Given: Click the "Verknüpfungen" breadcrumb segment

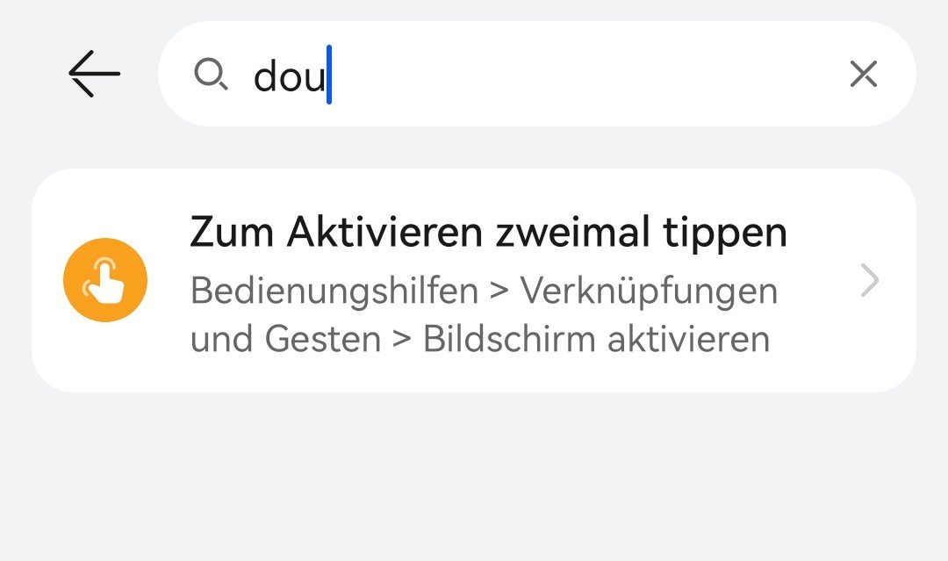Looking at the screenshot, I should [649, 291].
